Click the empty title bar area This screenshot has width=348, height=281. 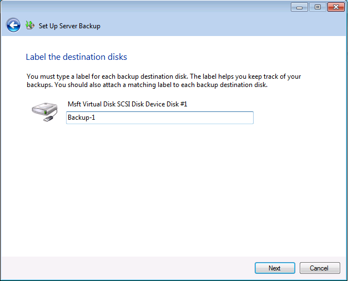coord(167,7)
